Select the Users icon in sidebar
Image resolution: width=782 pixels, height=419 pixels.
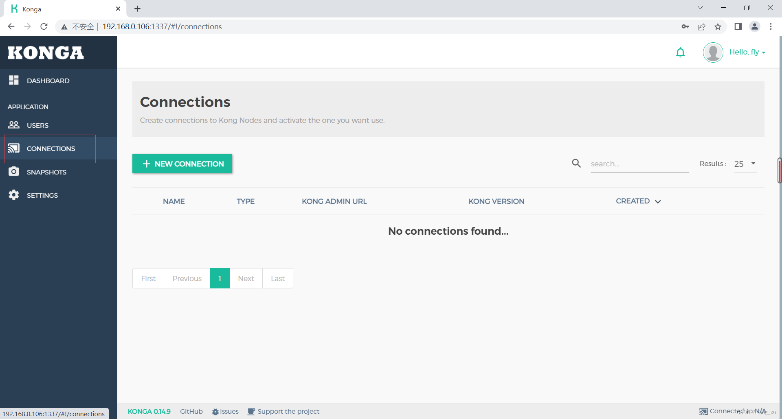coord(14,125)
